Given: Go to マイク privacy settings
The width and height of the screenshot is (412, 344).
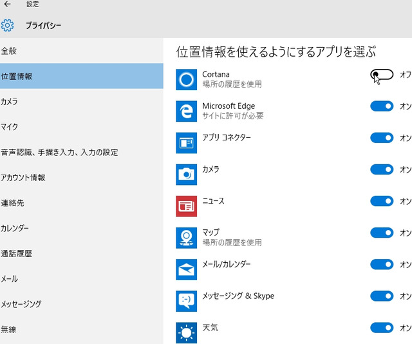Looking at the screenshot, I should tap(82, 127).
